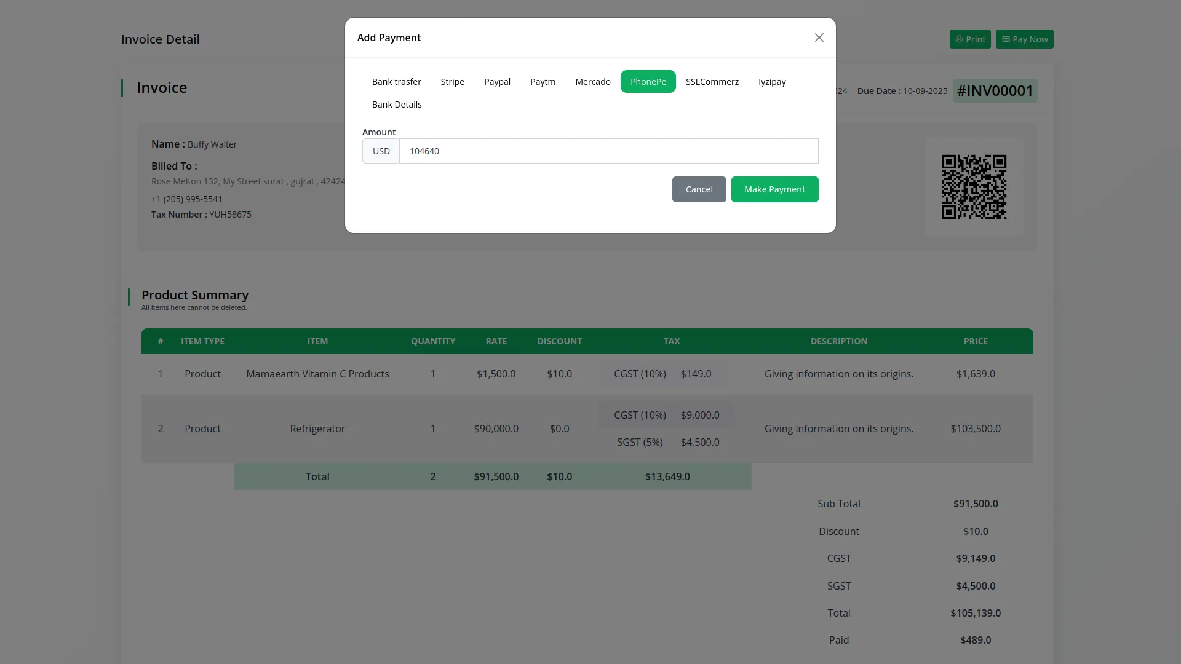Click the invoice QR code image
The height and width of the screenshot is (664, 1181).
[973, 187]
